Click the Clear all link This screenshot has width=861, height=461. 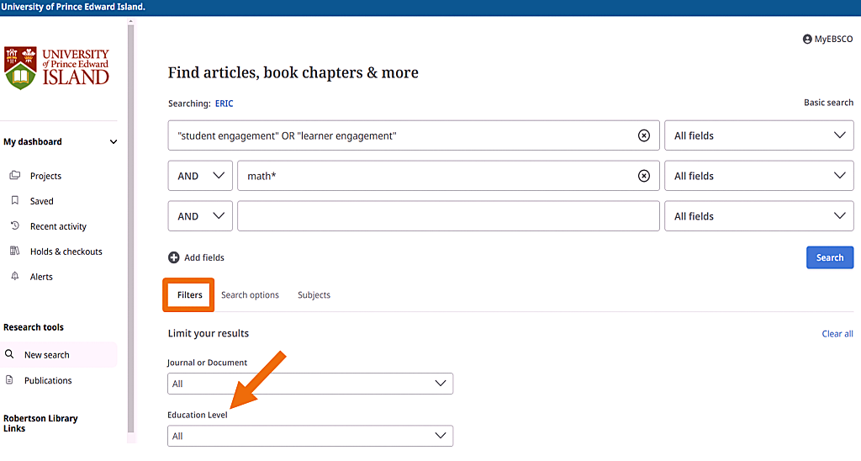click(837, 334)
